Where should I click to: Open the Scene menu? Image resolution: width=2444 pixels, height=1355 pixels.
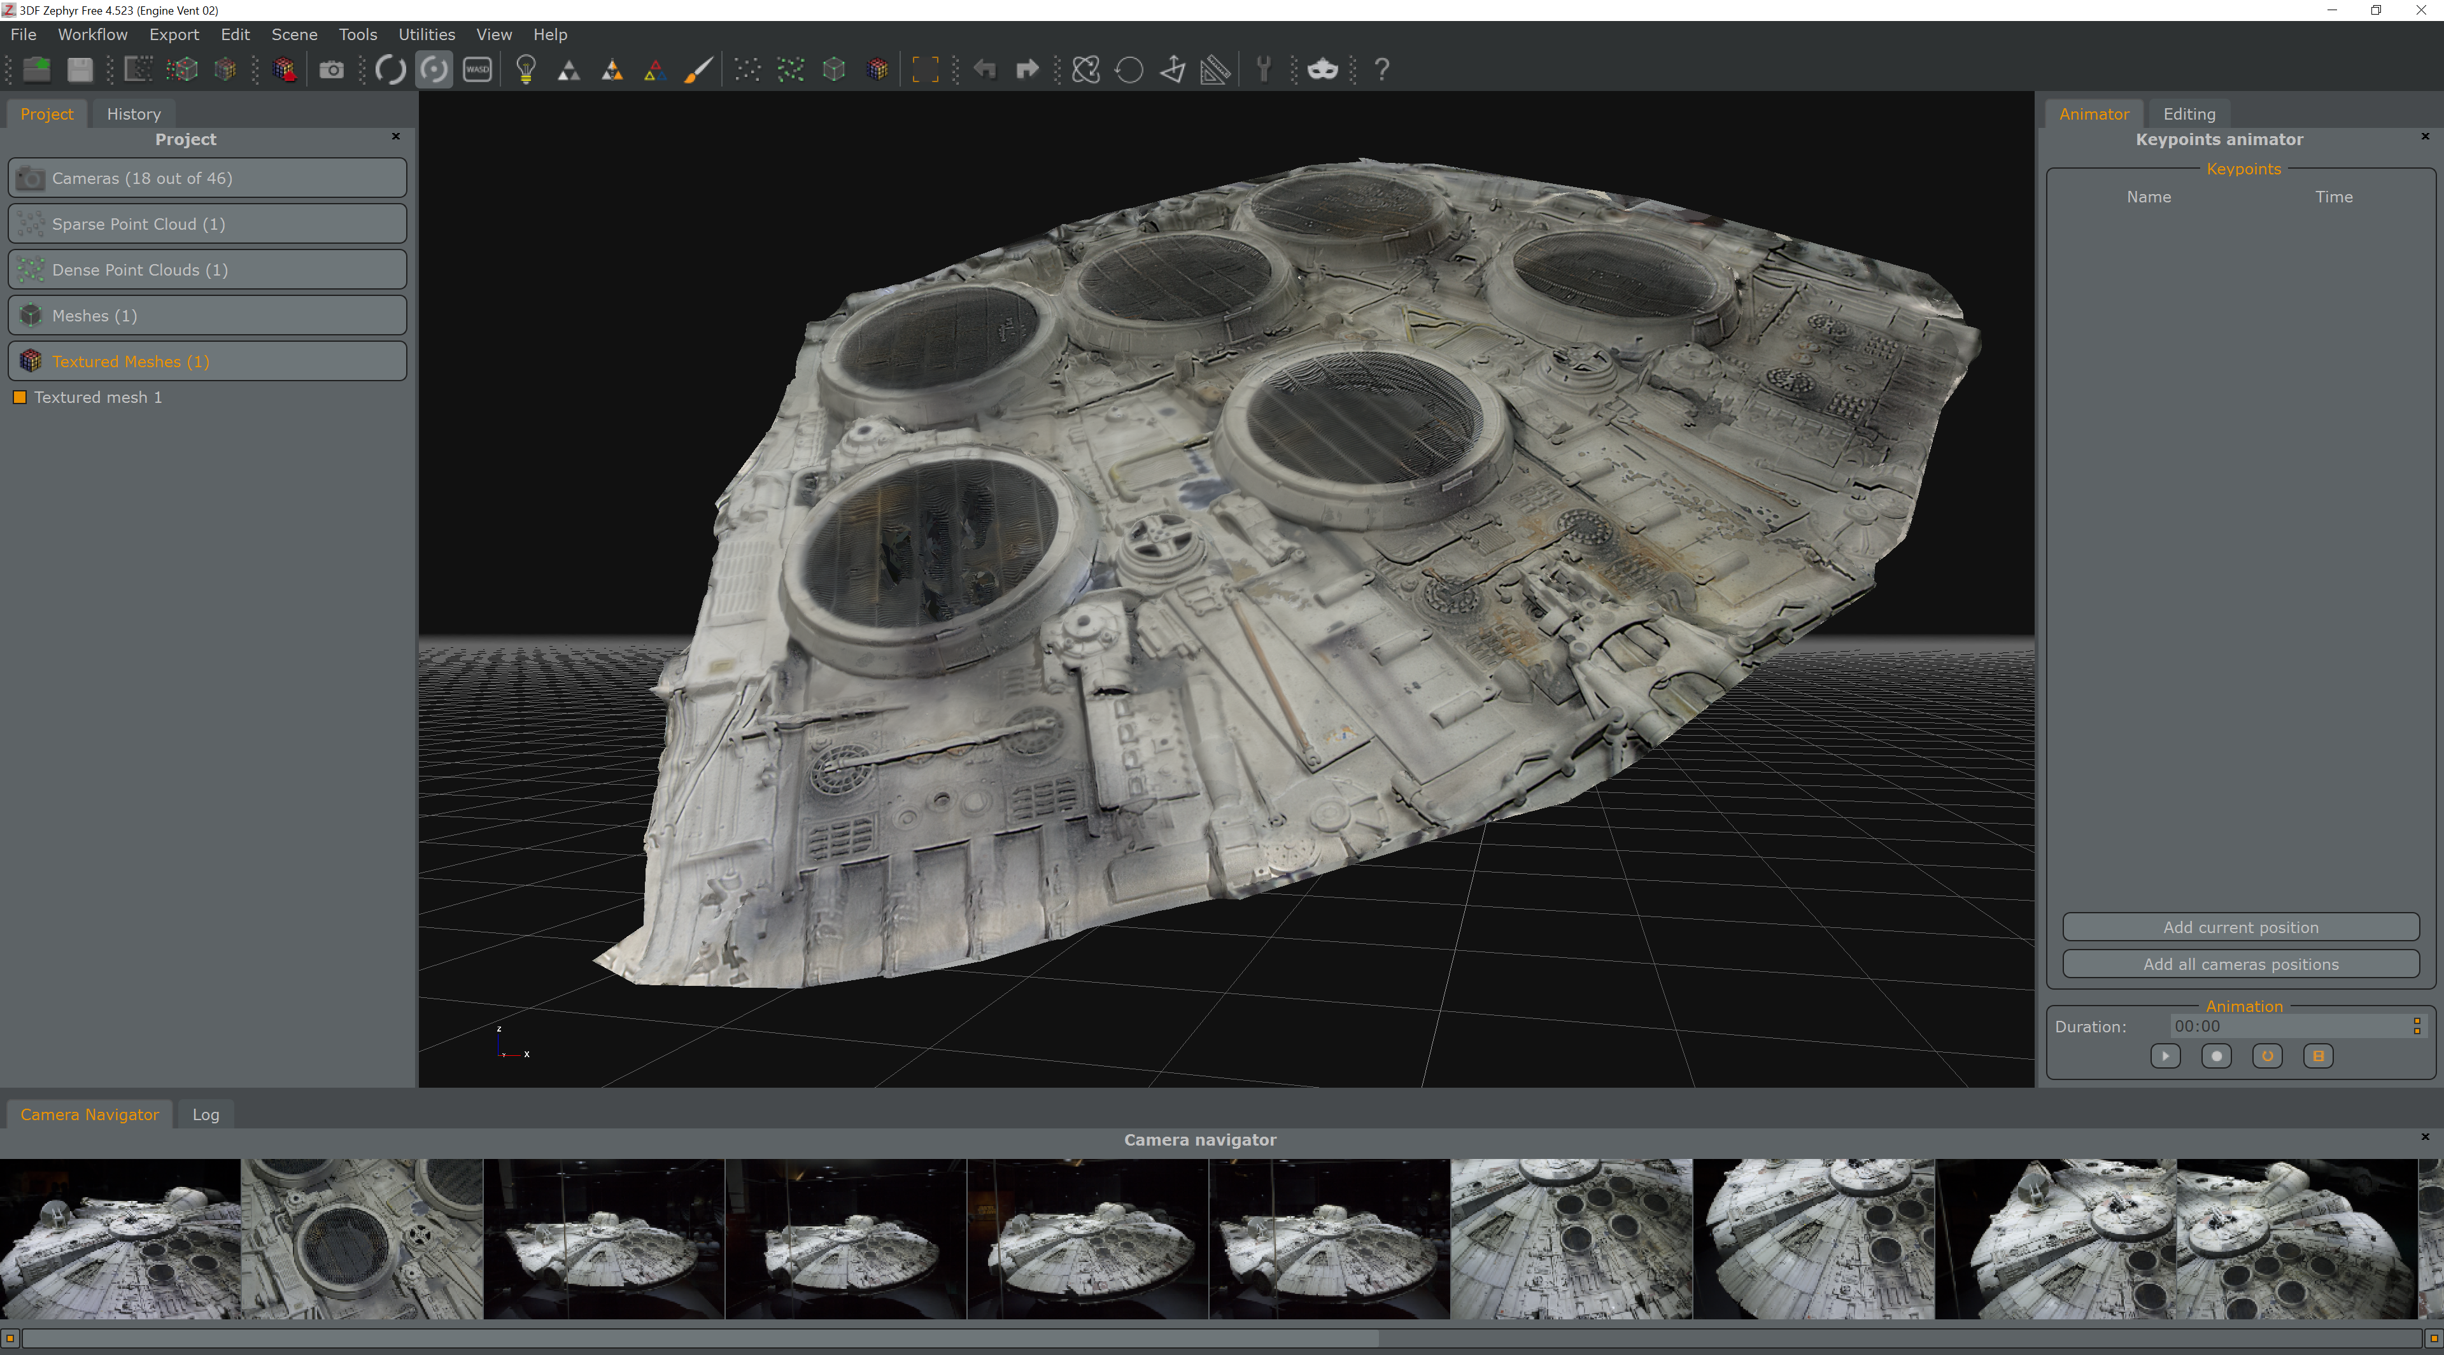click(295, 34)
